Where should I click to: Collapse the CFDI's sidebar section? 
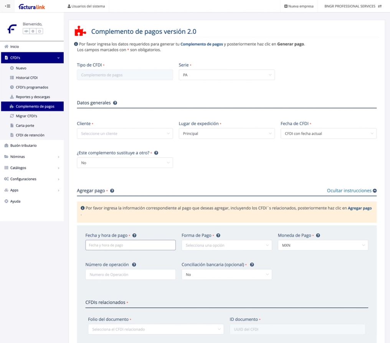[x=32, y=58]
